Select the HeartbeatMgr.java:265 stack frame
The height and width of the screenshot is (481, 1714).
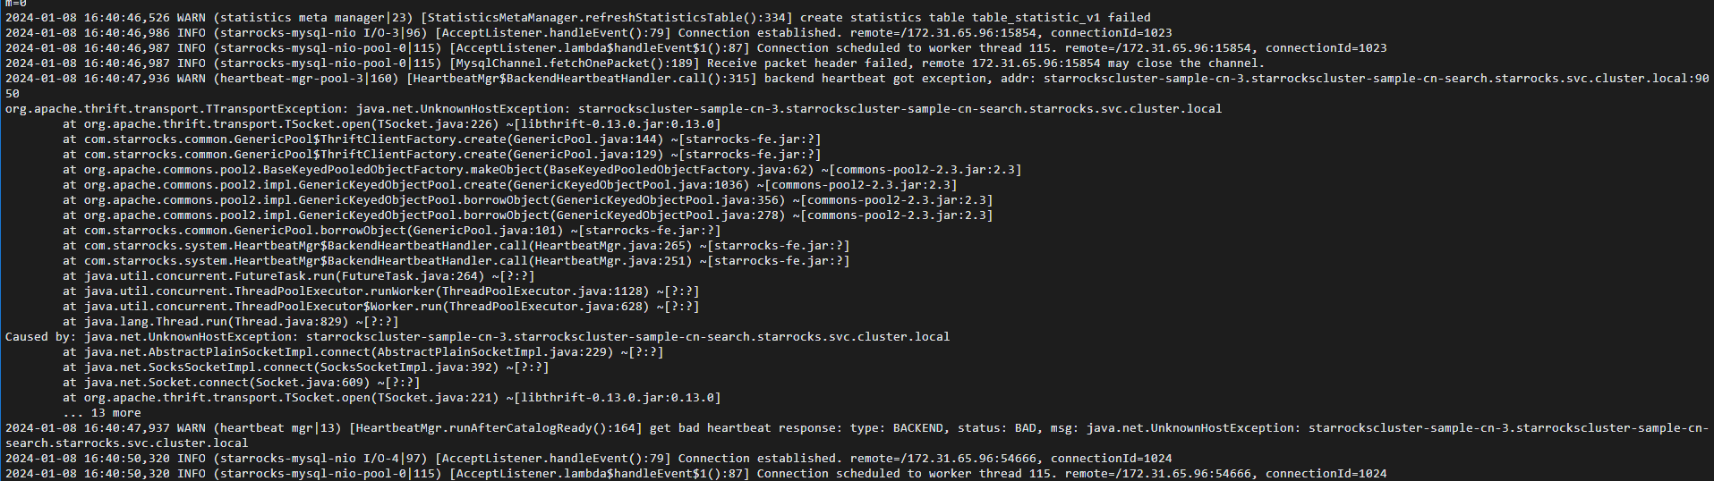tap(456, 245)
